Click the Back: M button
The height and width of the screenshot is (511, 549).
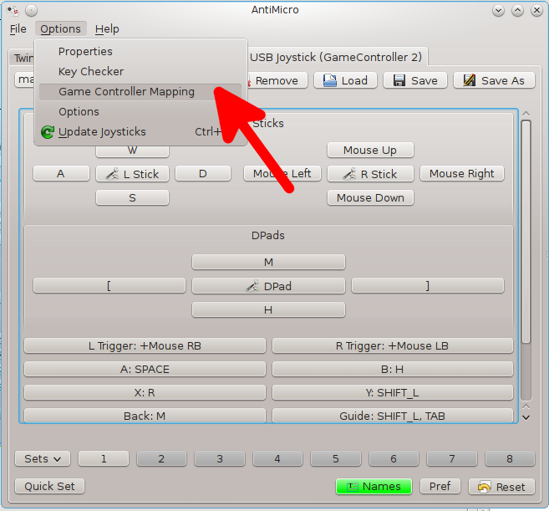click(x=145, y=416)
